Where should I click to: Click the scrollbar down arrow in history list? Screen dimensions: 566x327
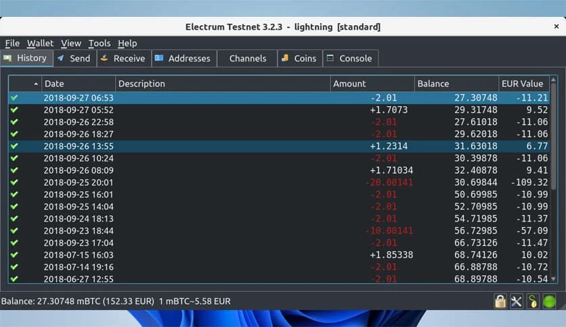pos(553,279)
